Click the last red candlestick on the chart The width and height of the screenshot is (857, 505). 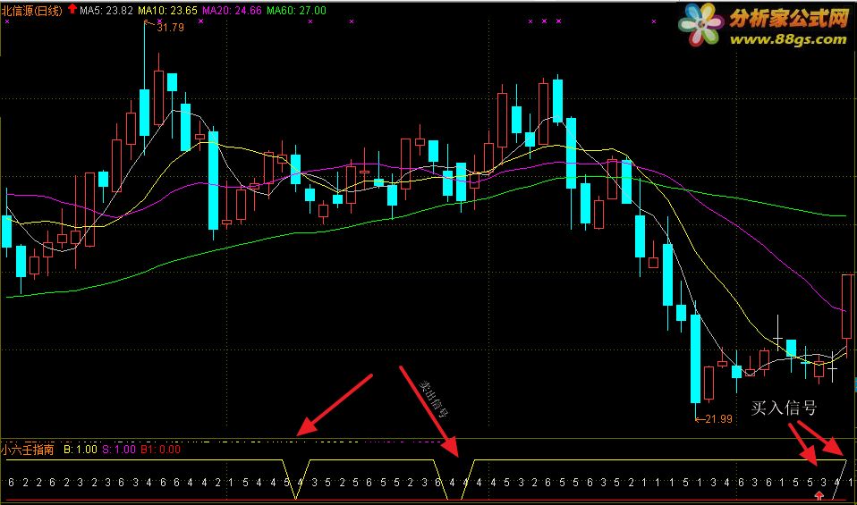click(x=847, y=306)
